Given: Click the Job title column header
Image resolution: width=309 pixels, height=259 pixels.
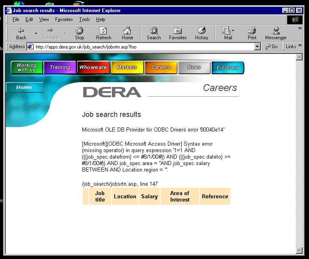Looking at the screenshot, I should pyautogui.click(x=100, y=196).
